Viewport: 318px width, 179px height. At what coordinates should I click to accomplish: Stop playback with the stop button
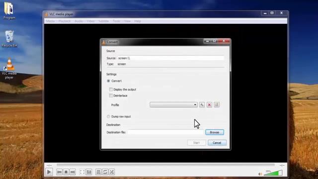pos(66,172)
